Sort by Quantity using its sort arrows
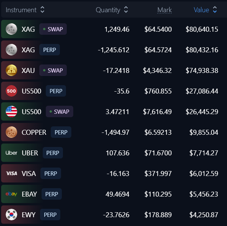The width and height of the screenshot is (227, 226). coord(126,10)
